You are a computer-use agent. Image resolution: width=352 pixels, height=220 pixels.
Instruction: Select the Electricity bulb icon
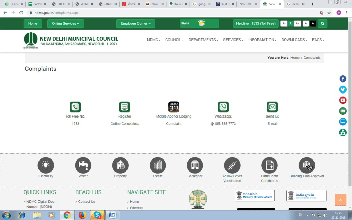(x=46, y=165)
